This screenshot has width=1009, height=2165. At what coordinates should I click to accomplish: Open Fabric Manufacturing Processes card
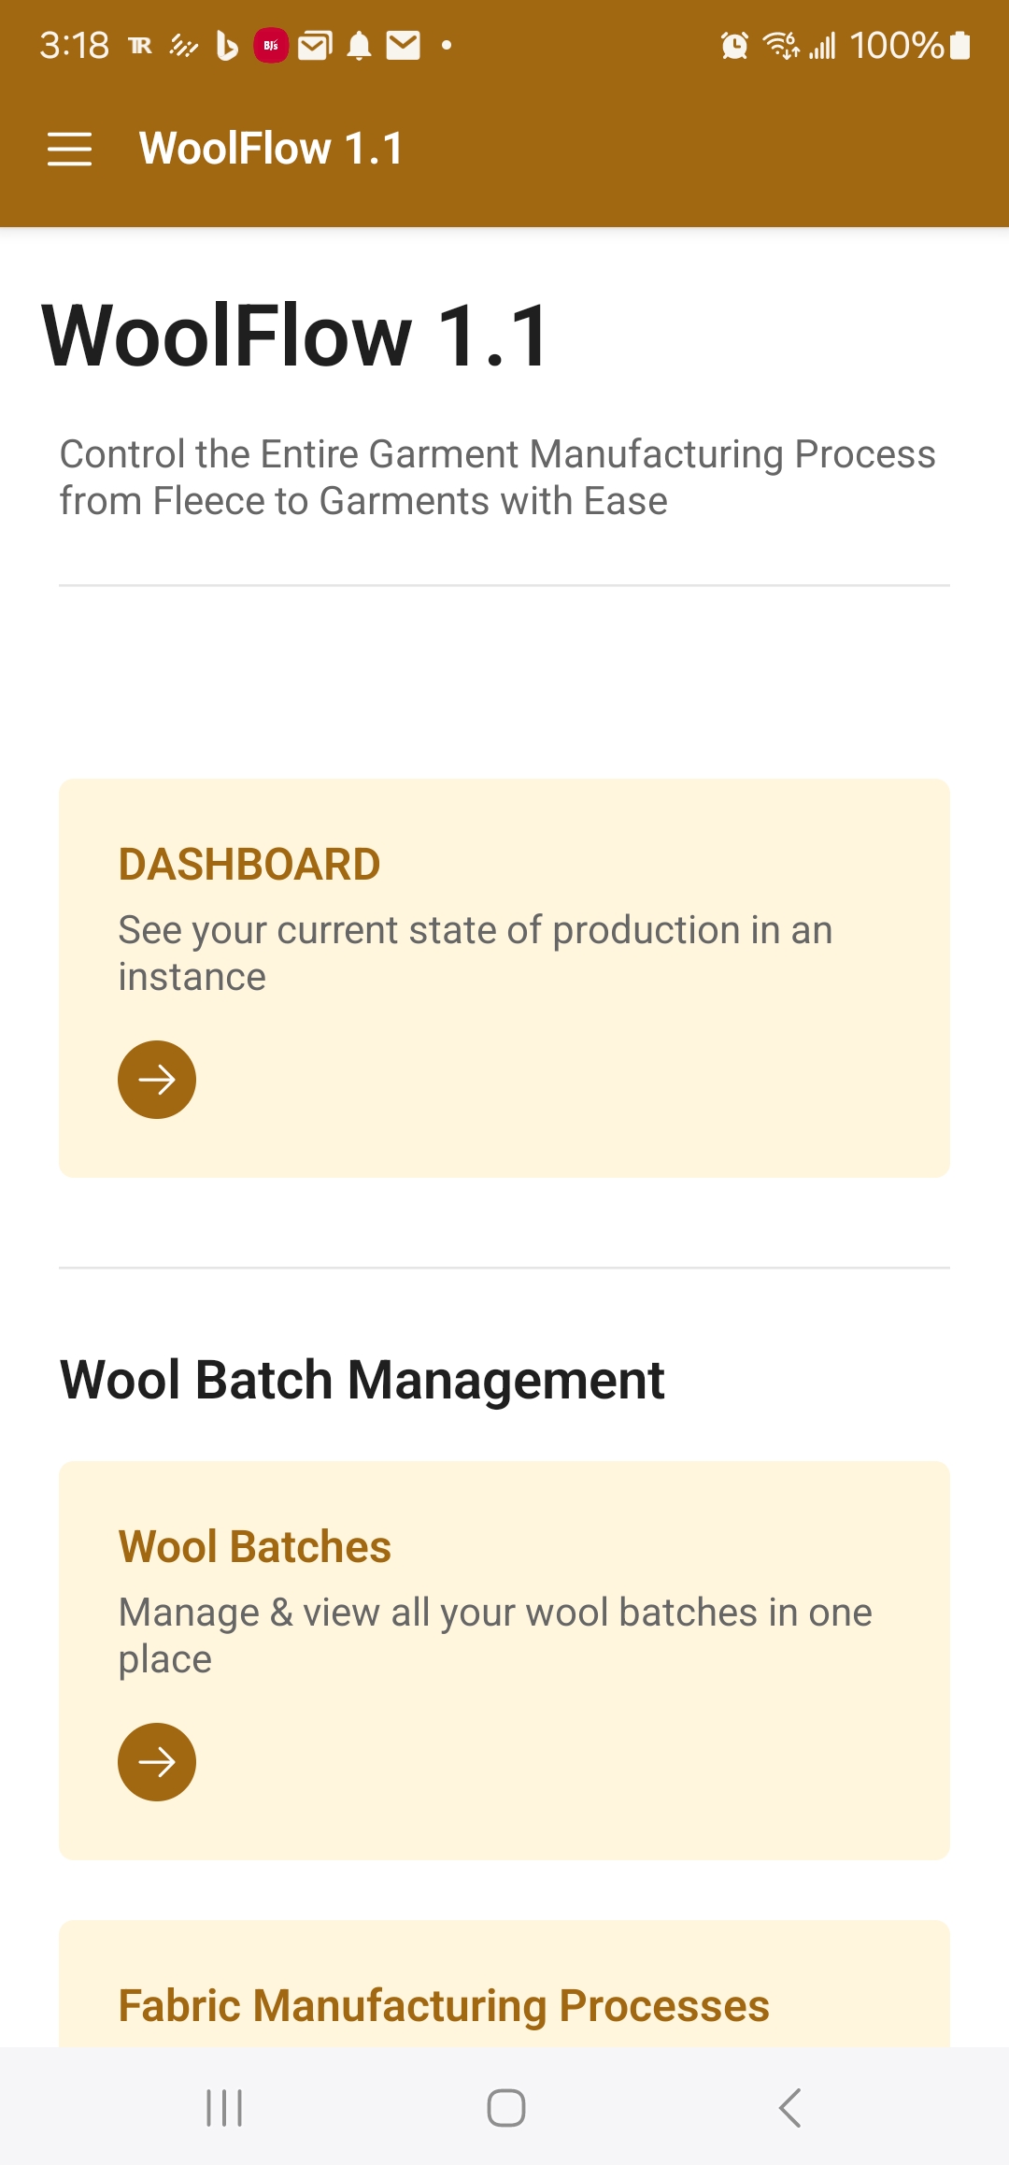(x=444, y=2005)
